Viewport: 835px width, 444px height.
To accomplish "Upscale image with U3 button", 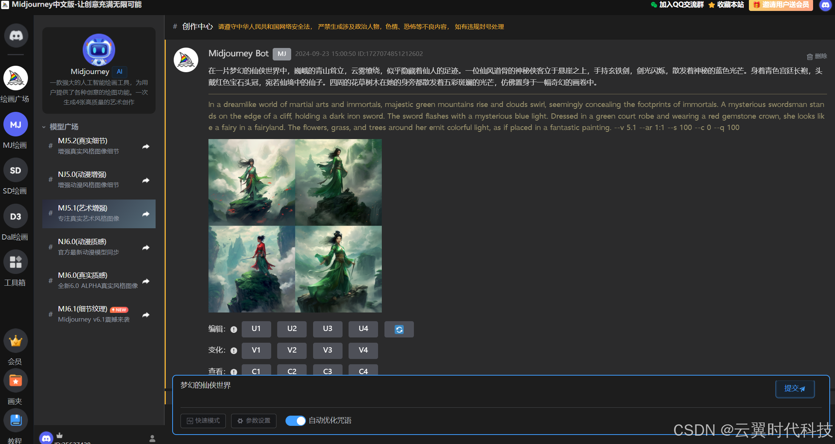I will [327, 329].
